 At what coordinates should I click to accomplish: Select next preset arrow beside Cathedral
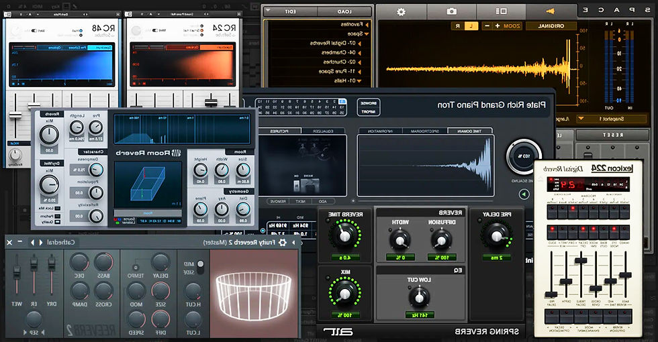click(41, 242)
